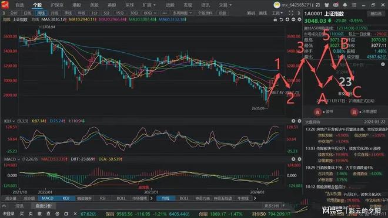Click the lock icon above the chart

[275, 19]
